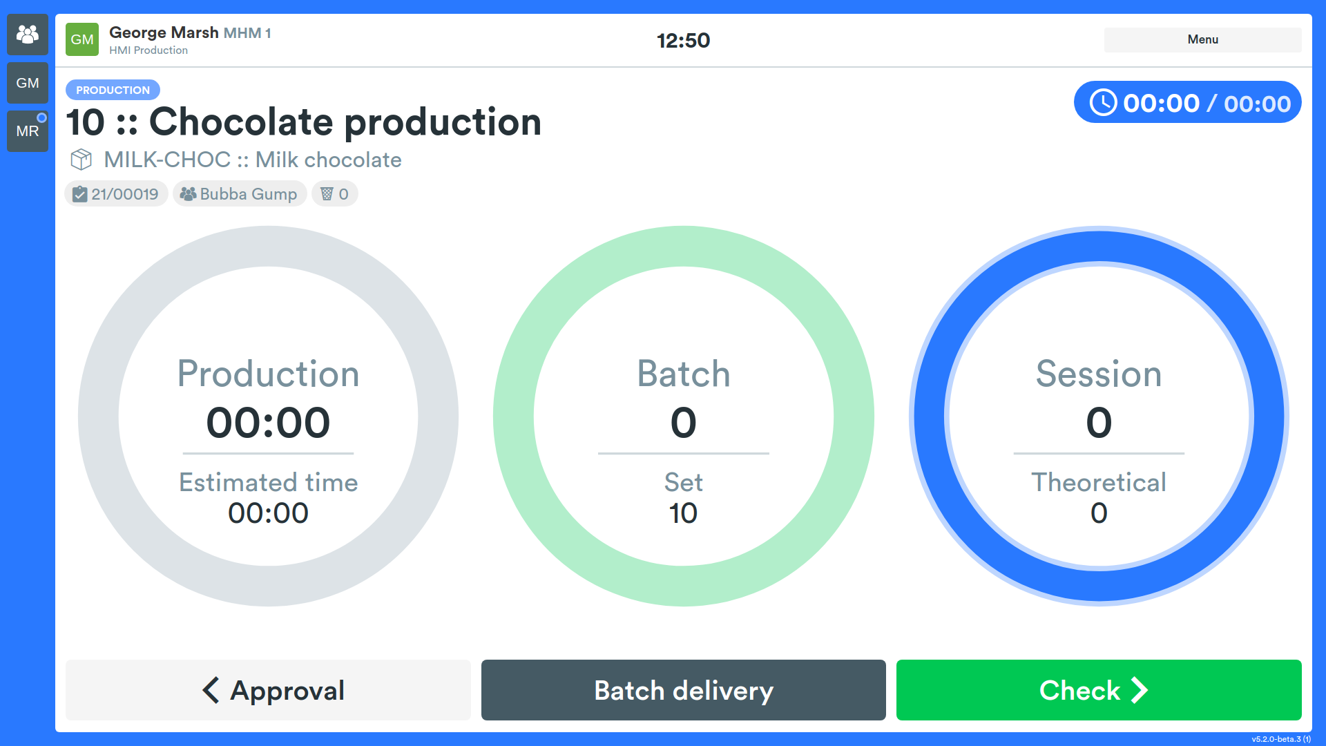Go back to Approval step

tap(268, 690)
